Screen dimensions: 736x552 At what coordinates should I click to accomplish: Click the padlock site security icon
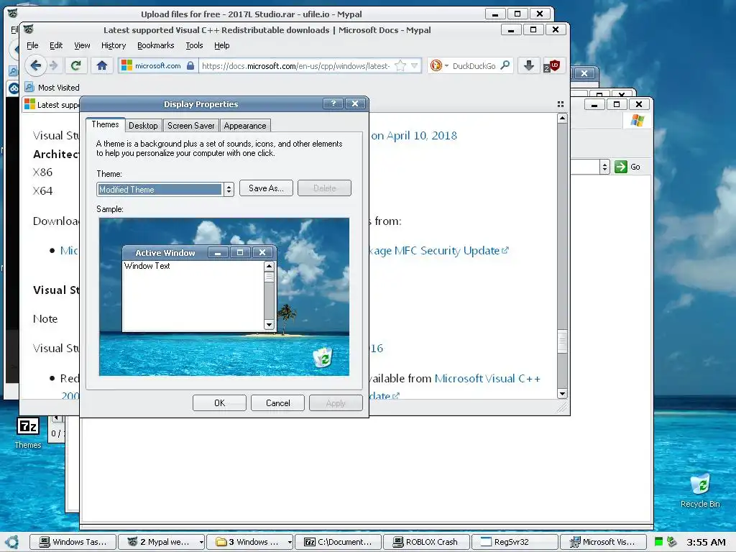pos(190,65)
